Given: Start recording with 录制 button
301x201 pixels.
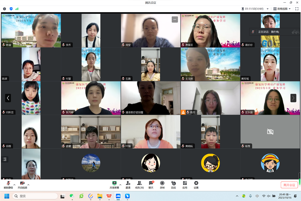Looking at the screenshot, I should tap(162, 185).
